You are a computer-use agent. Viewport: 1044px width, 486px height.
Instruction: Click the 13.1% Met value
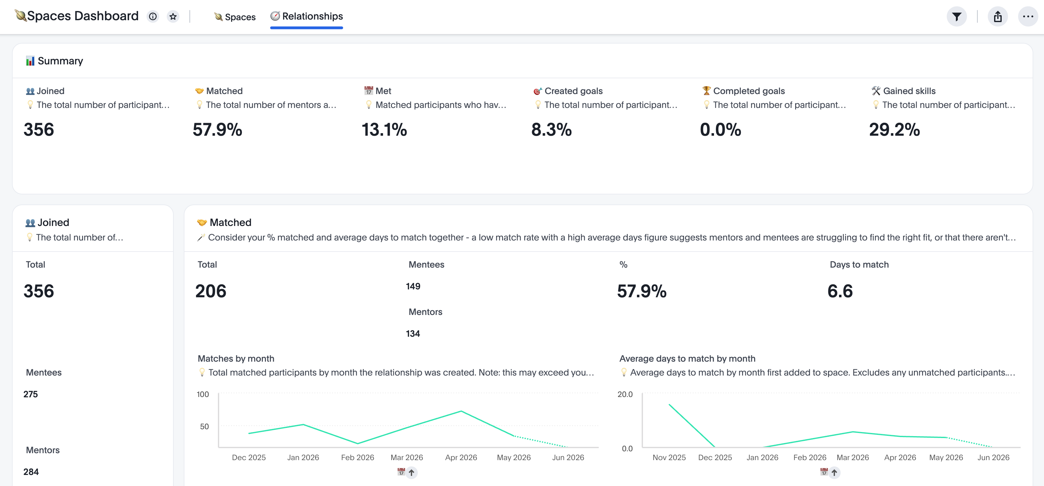tap(384, 130)
